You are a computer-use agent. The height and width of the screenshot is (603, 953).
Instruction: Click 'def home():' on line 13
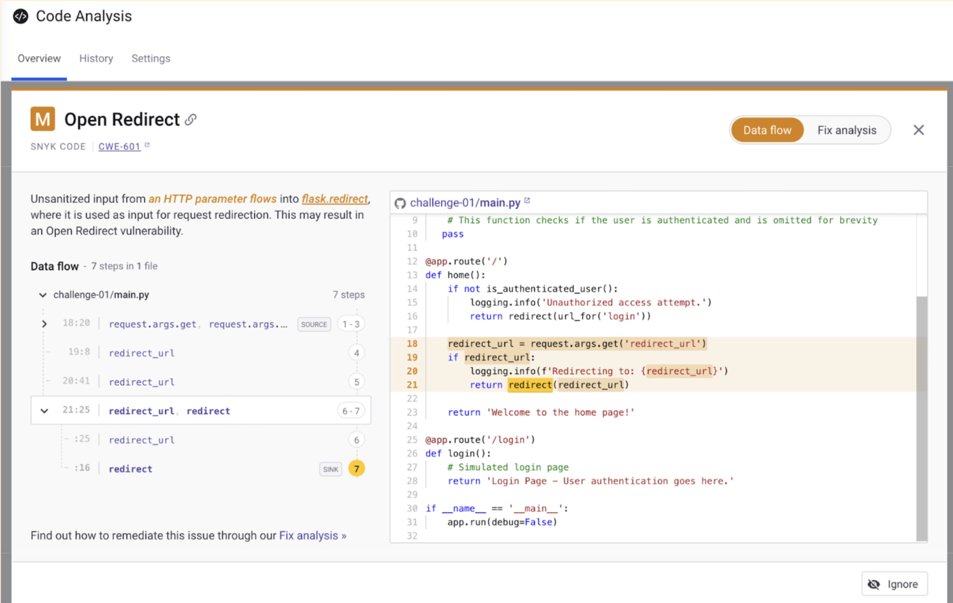[x=455, y=275]
